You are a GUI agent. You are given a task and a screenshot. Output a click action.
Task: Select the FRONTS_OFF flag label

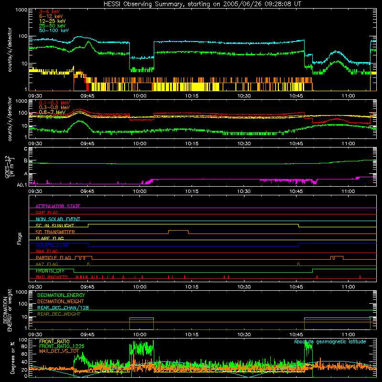[50, 271]
